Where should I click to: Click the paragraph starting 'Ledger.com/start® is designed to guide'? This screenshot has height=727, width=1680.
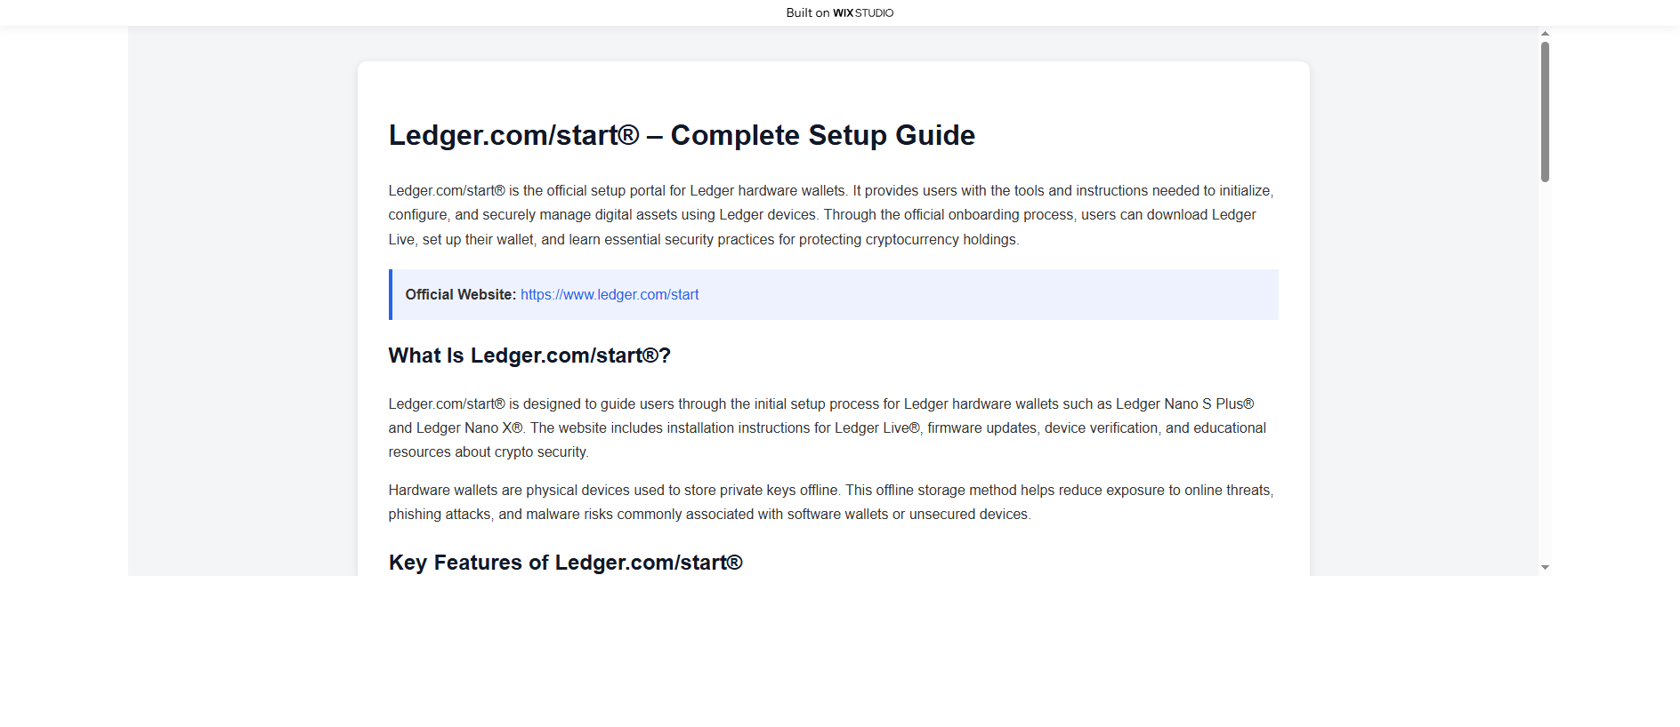(828, 427)
